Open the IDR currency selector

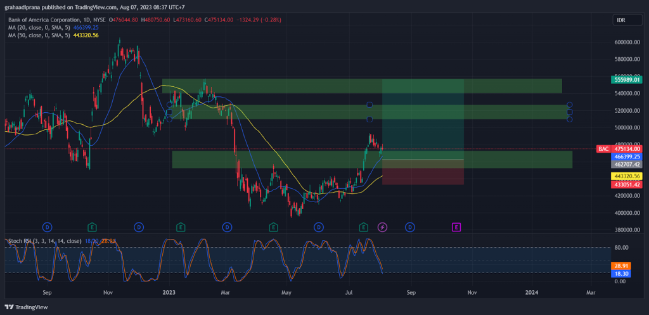[x=627, y=20]
